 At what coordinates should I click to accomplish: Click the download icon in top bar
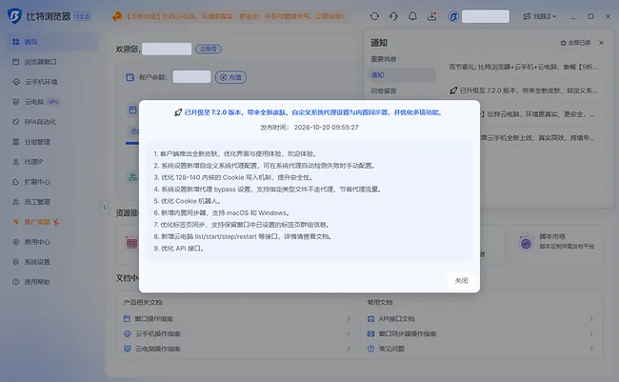click(432, 16)
